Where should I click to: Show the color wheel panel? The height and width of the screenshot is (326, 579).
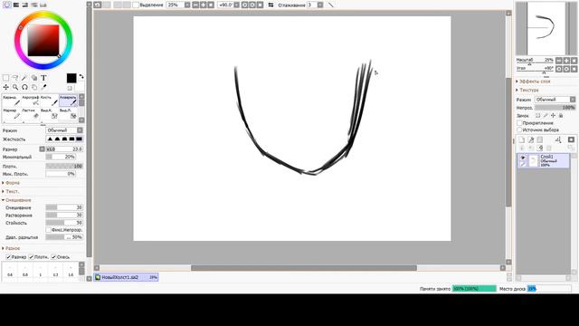click(7, 5)
